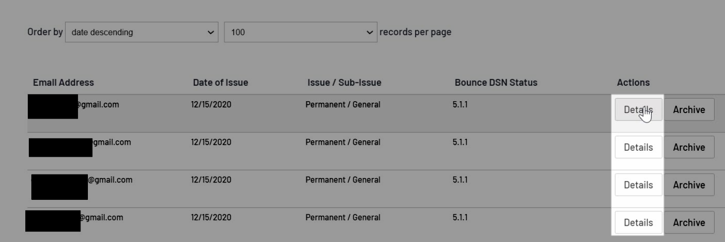Open Details for the first bounced email
The height and width of the screenshot is (242, 725).
point(638,110)
